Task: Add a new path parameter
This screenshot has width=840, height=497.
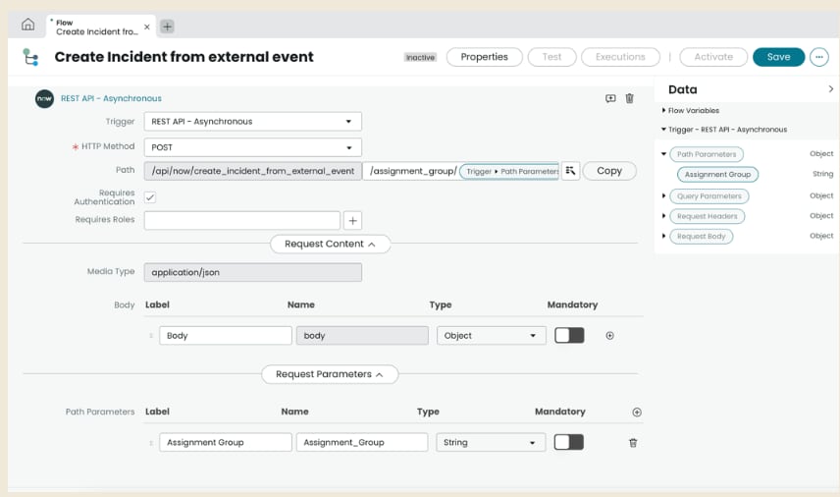Action: 637,412
